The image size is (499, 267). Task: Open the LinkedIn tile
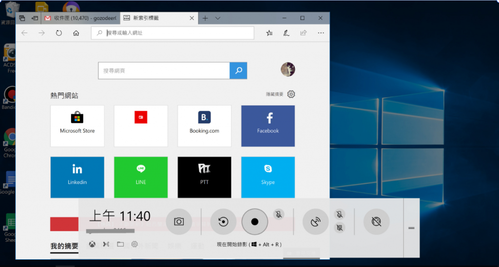click(77, 177)
